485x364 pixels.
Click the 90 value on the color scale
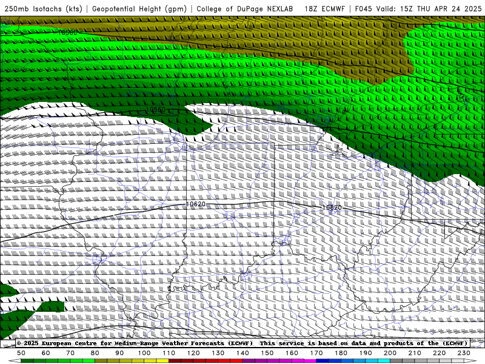click(119, 353)
